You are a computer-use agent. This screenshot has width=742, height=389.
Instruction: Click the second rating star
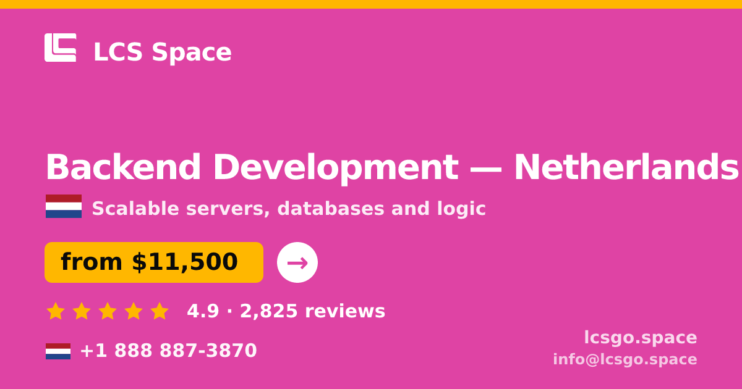(82, 311)
